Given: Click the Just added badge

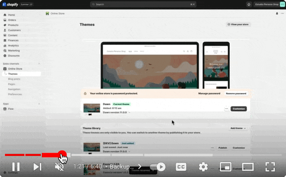Looking at the screenshot, I should point(128,143).
